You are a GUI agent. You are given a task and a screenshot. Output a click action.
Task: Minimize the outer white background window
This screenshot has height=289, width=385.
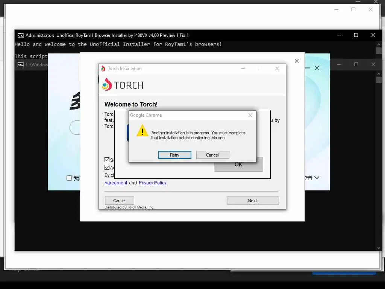[x=336, y=9]
